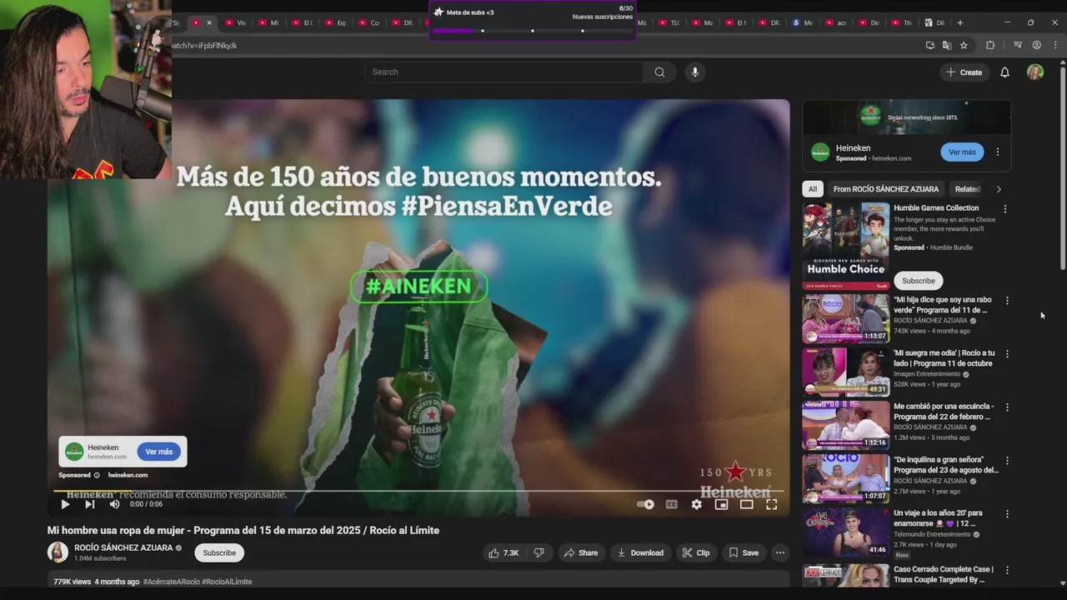Open options for 'Me cambió por una escuincla'
Viewport: 1067px width, 600px height.
coord(1007,407)
